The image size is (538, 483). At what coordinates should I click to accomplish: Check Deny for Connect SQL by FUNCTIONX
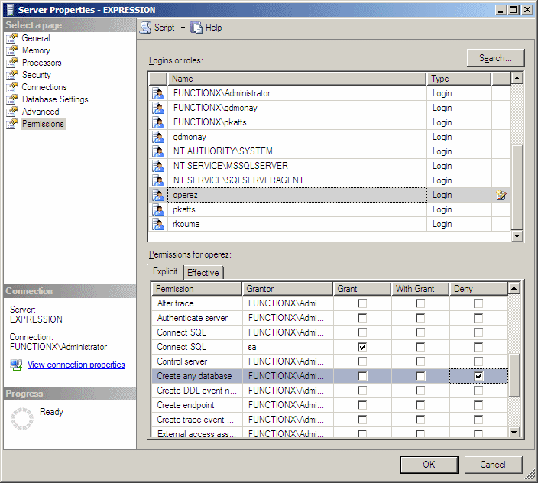[478, 332]
